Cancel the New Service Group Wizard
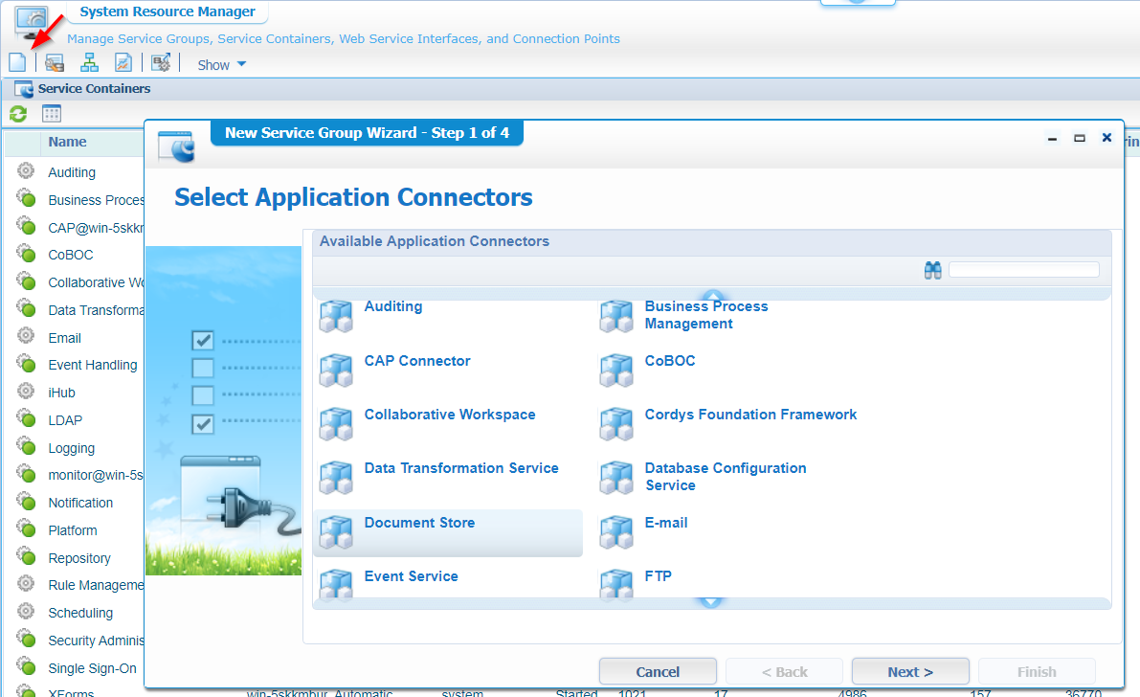Screen dimensions: 1140x697 click(658, 671)
